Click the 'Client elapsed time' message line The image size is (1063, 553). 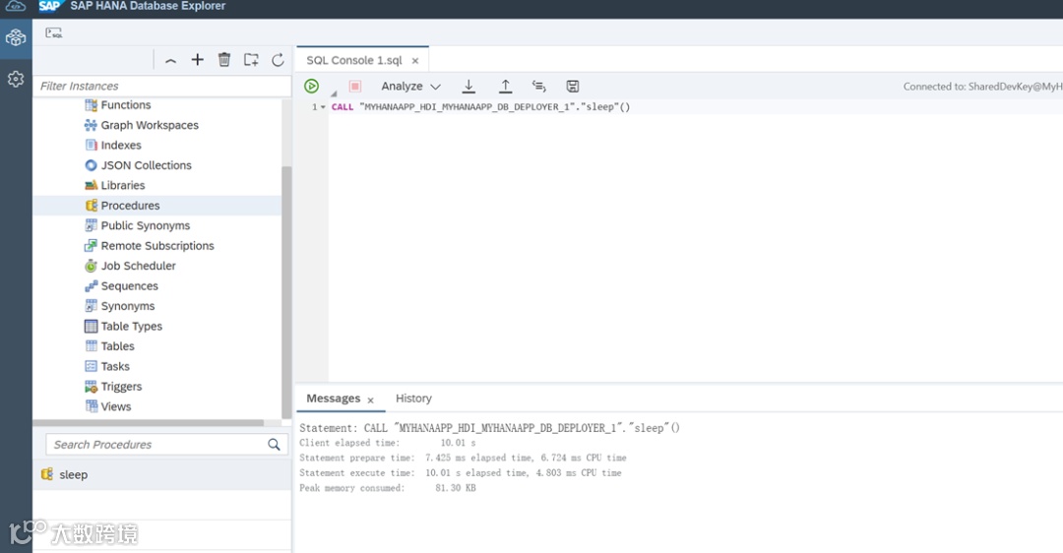click(388, 443)
